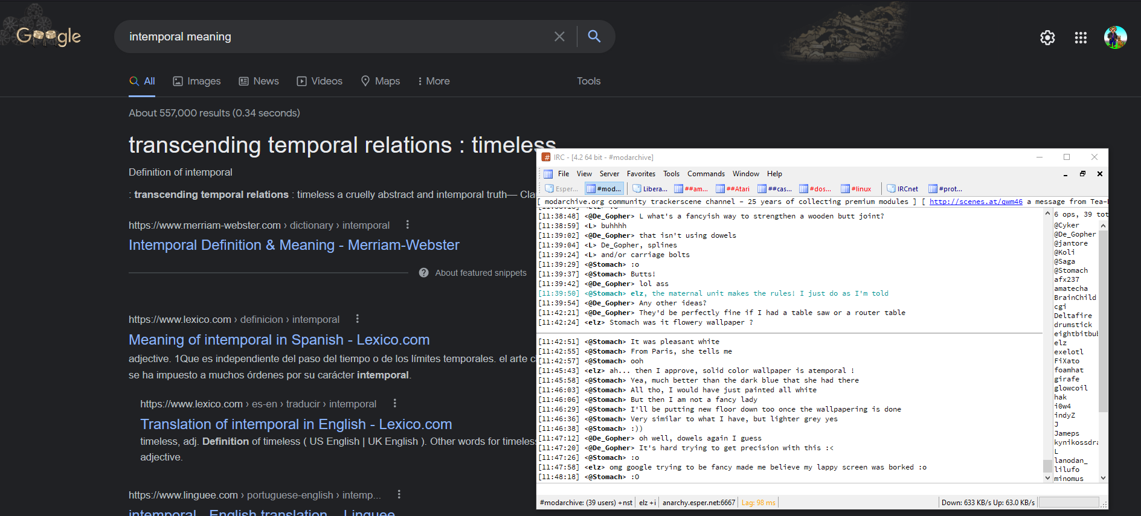Select glowcoil in nick list
The height and width of the screenshot is (516, 1141).
[1070, 388]
